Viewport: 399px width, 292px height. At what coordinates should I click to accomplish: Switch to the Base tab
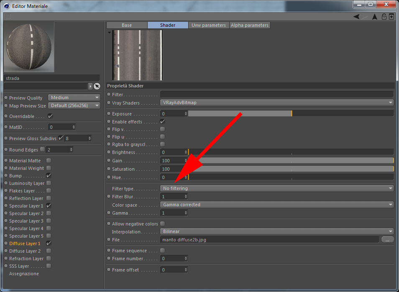(127, 25)
